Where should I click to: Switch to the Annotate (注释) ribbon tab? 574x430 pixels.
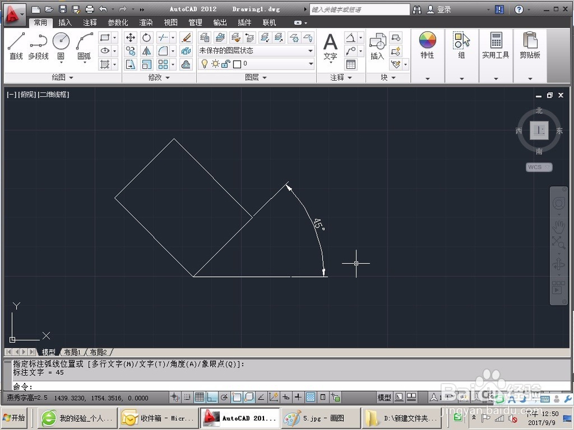(x=90, y=23)
